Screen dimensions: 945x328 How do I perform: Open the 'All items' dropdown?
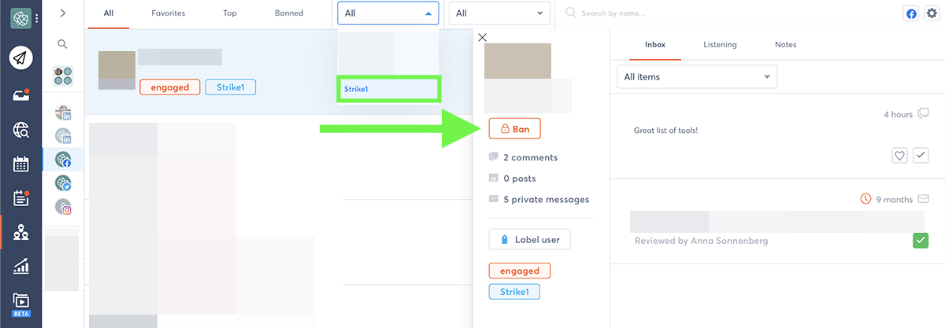pyautogui.click(x=696, y=77)
